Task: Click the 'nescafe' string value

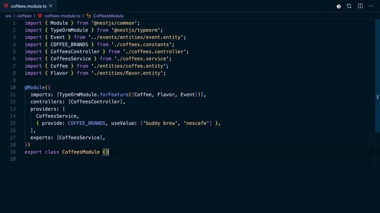Action: point(197,124)
